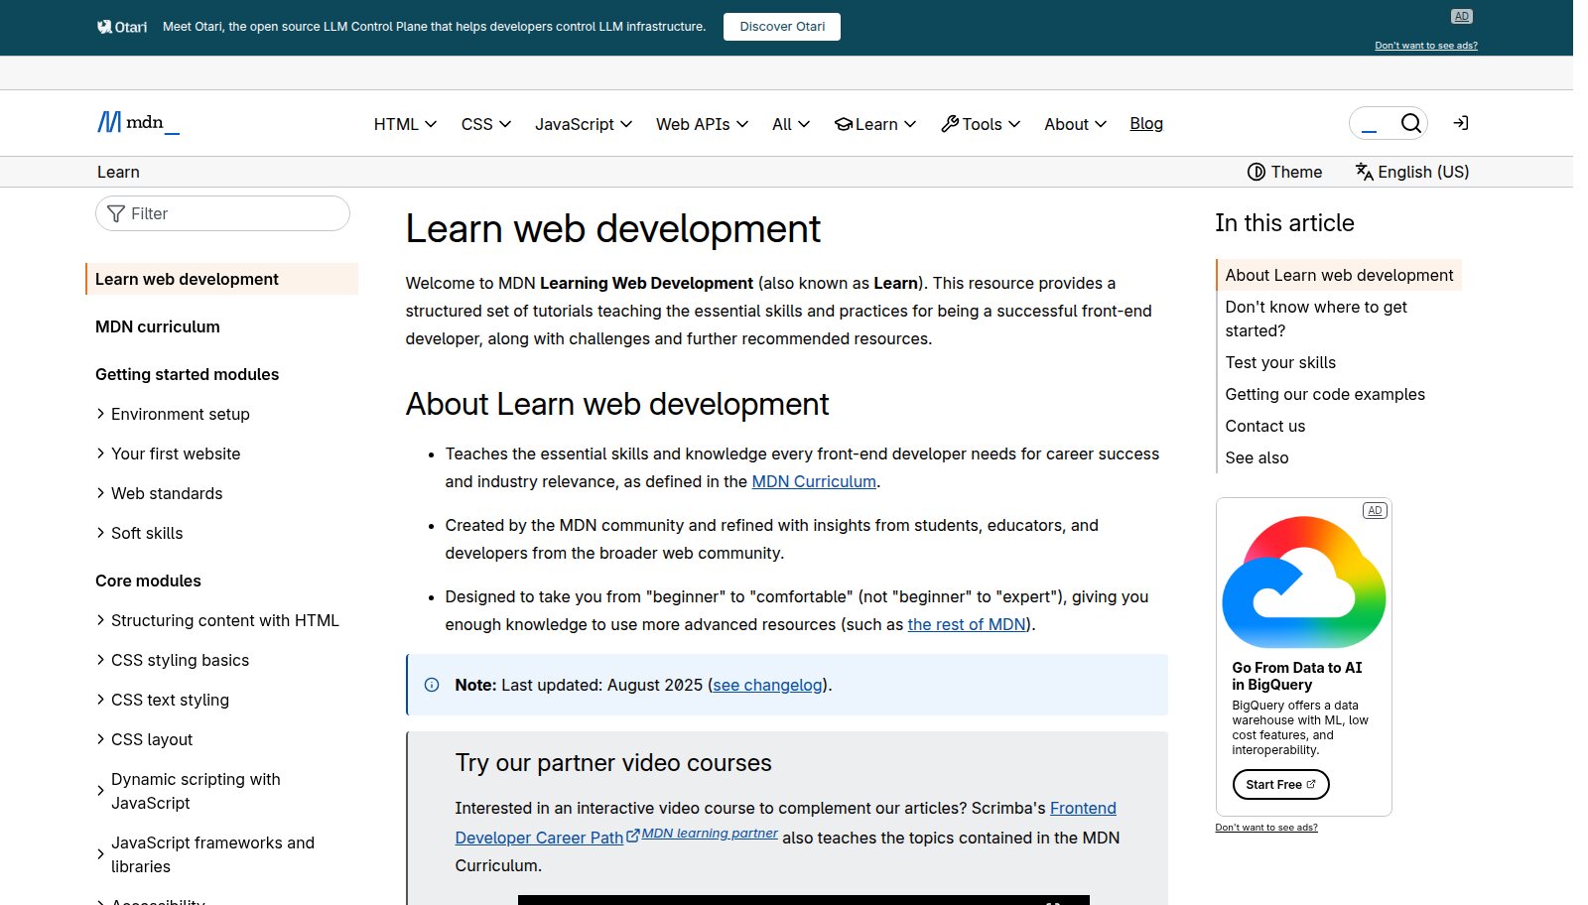Image resolution: width=1588 pixels, height=905 pixels.
Task: Open the HTML dropdown menu
Action: point(405,124)
